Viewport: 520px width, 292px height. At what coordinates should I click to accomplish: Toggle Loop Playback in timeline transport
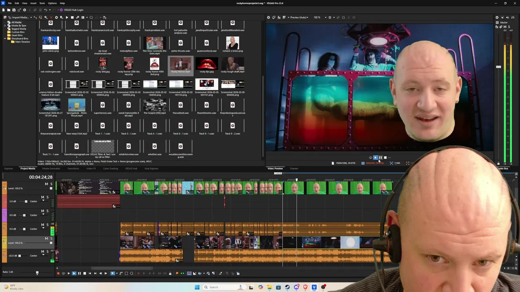[x=63, y=273]
